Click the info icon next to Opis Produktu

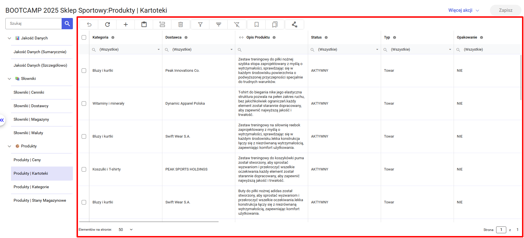point(274,37)
